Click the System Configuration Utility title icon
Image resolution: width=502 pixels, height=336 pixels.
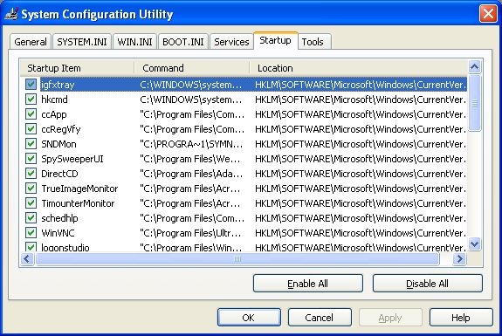[11, 14]
